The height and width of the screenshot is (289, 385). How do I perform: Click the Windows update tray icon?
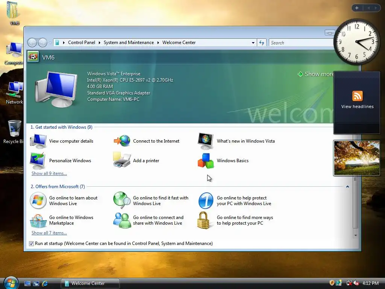[x=339, y=283]
